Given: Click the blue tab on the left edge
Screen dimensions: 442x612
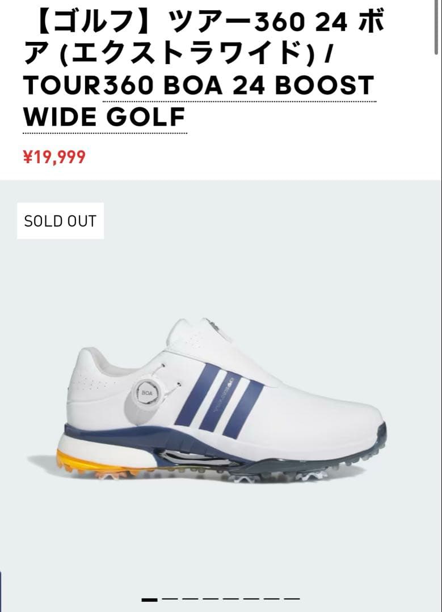Looking at the screenshot, I should (1, 591).
